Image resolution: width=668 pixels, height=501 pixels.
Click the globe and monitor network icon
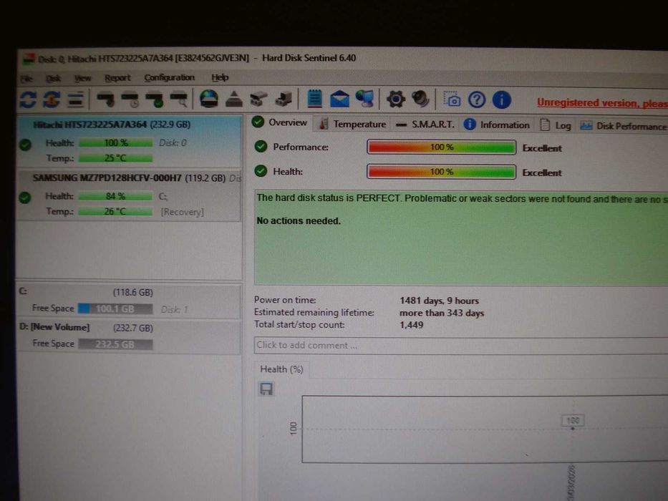pyautogui.click(x=364, y=99)
